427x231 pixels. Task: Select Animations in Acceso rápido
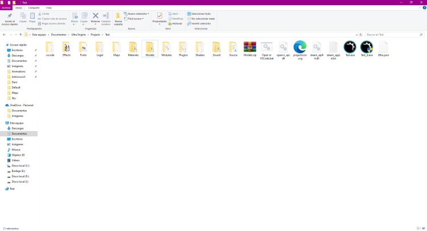[x=19, y=72]
